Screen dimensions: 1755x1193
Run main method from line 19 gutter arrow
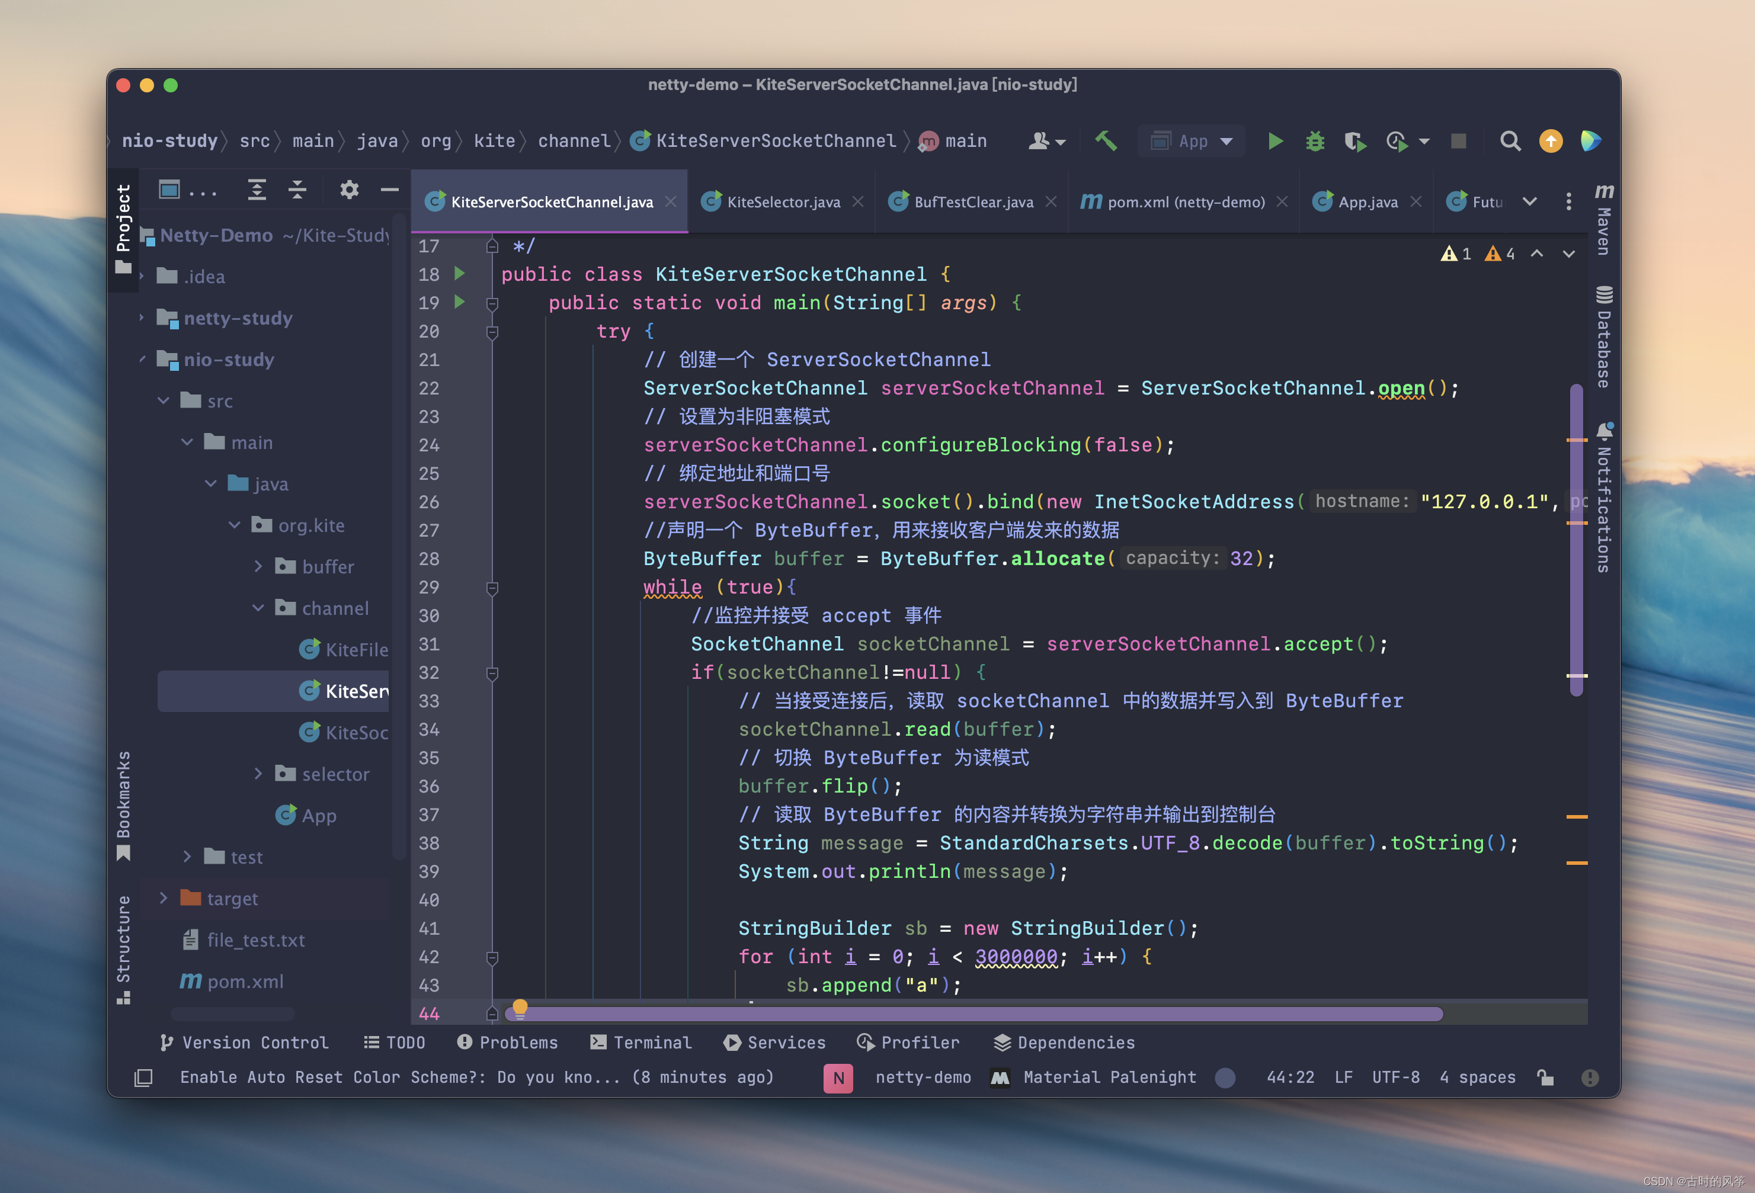coord(459,302)
